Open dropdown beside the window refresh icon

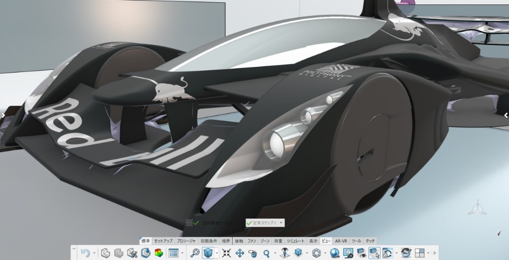point(397,253)
